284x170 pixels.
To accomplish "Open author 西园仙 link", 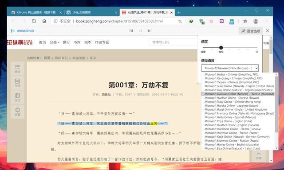I will 106,94.
